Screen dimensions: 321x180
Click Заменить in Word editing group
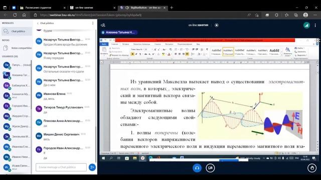(300, 51)
